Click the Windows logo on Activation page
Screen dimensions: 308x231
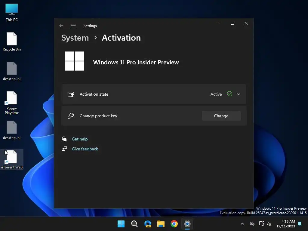click(75, 61)
